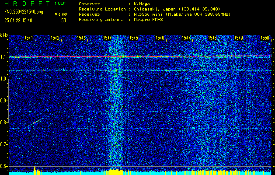275x175 pixels.
Task: Click the bright vertical noise burst at 1544
Action: (x=116, y=103)
